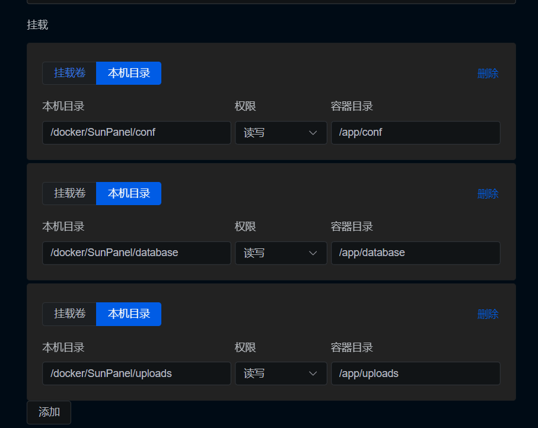
Task: Switch uploads mount to 挂载卷
Action: coord(69,314)
